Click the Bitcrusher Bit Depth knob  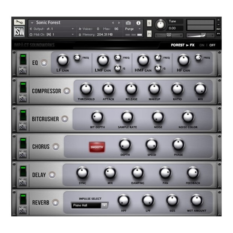click(97, 117)
